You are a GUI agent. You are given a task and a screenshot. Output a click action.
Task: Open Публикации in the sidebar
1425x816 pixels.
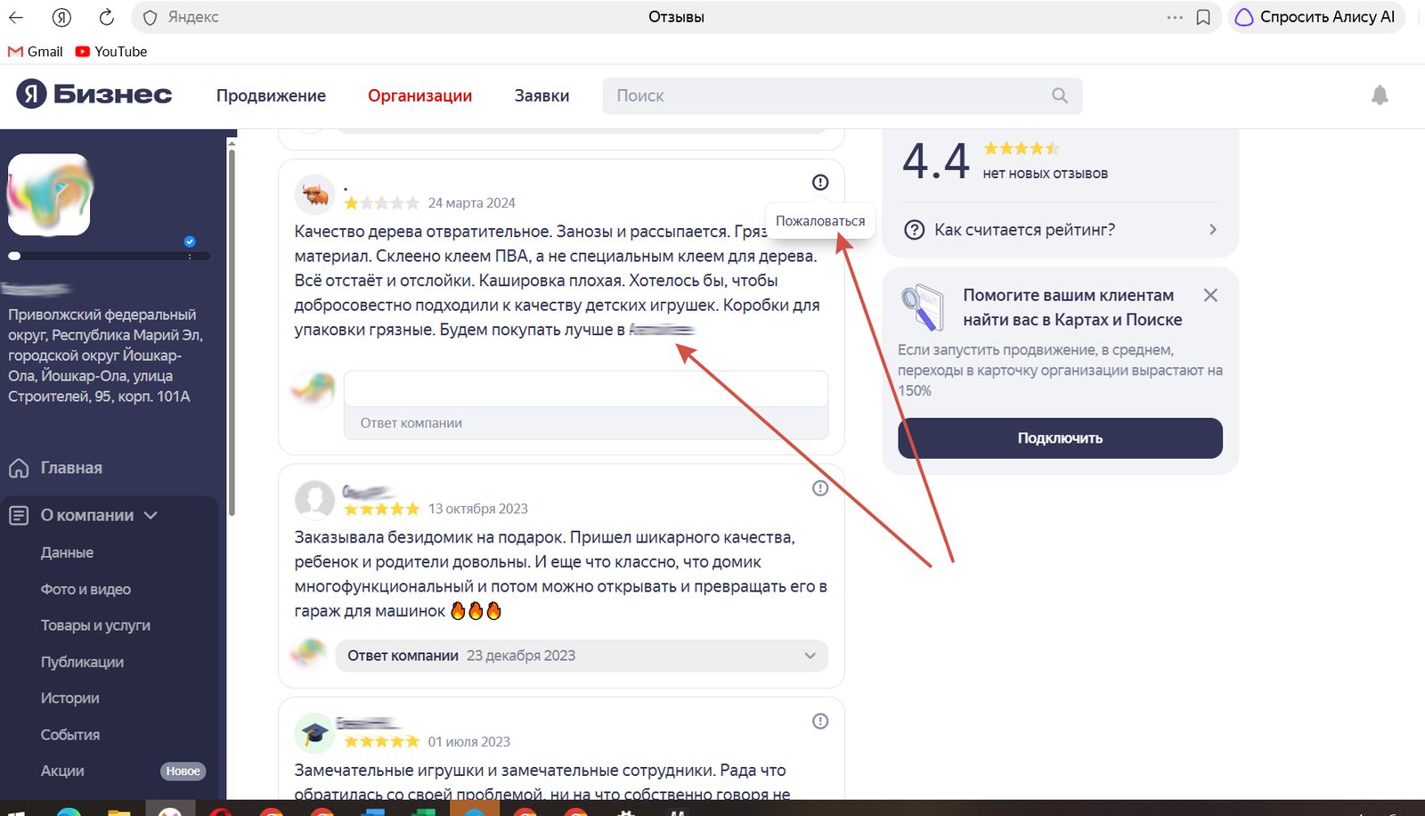(x=82, y=662)
